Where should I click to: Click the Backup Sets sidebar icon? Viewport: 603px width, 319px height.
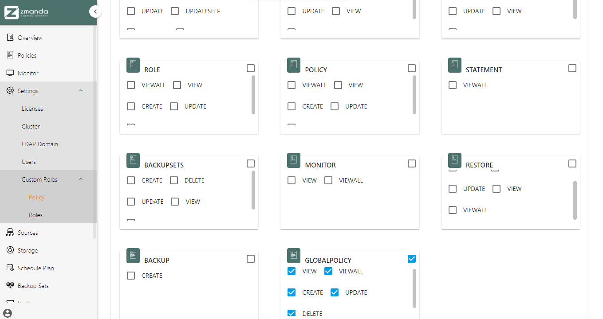10,286
